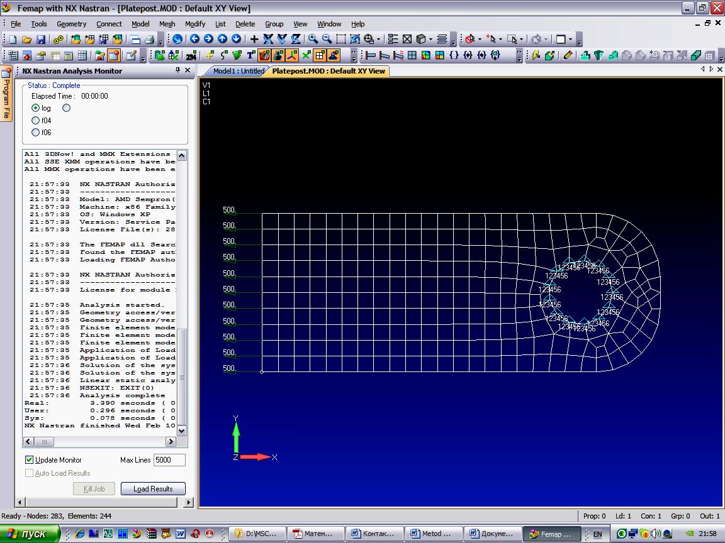Screen dimensions: 725x543
Task: Click the blue T text icon
Action: click(x=250, y=56)
